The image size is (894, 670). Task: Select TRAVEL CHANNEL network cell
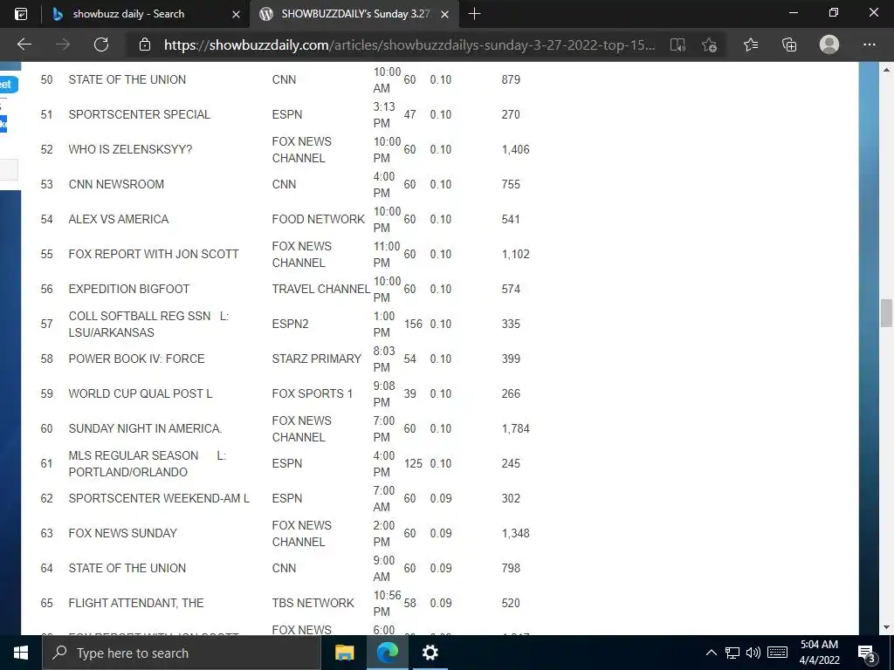coord(321,289)
